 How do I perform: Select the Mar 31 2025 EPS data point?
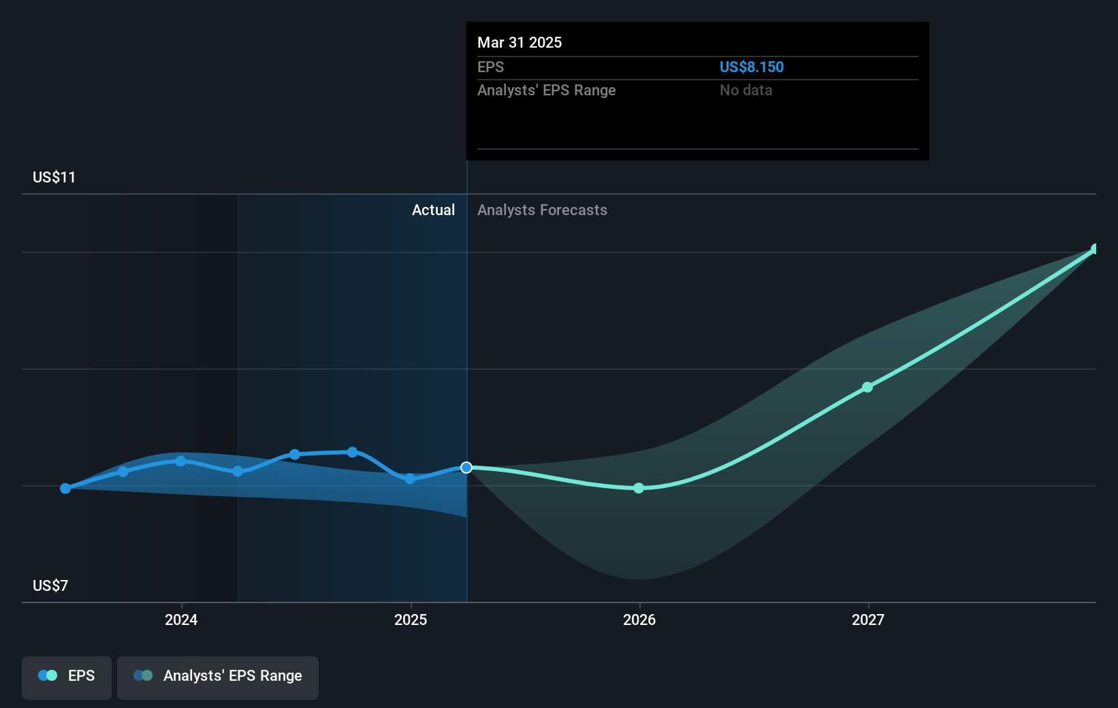click(x=466, y=468)
